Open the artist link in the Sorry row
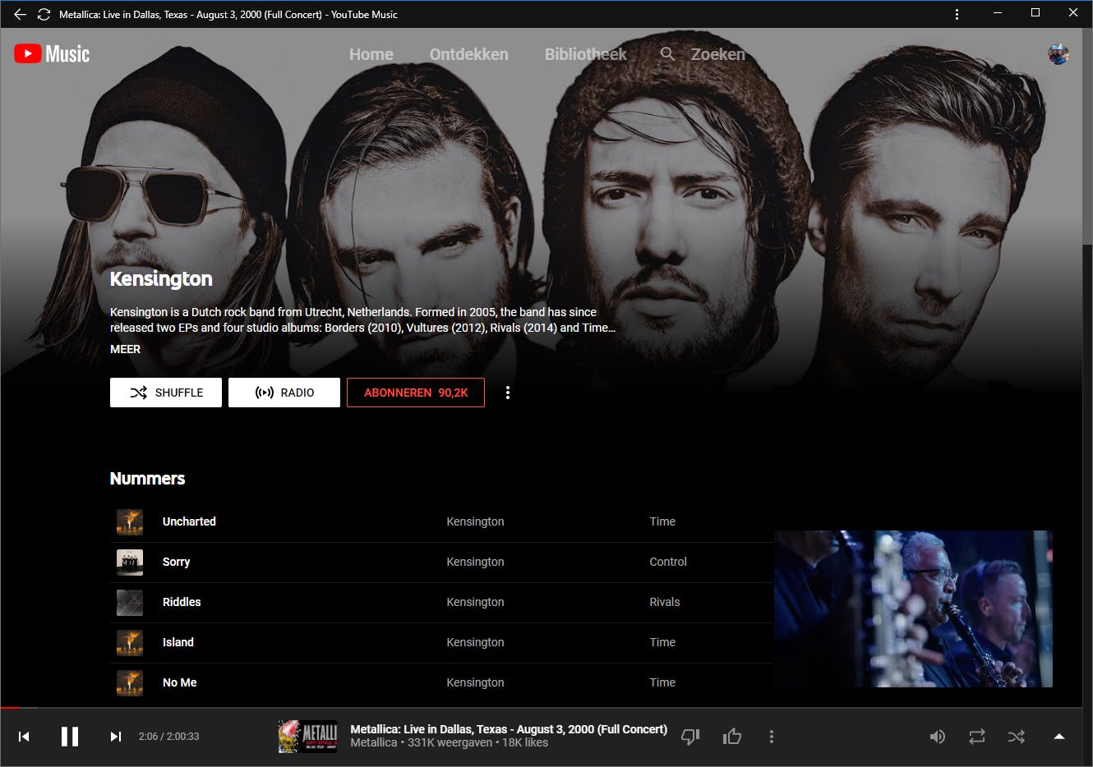1093x767 pixels. coord(475,562)
